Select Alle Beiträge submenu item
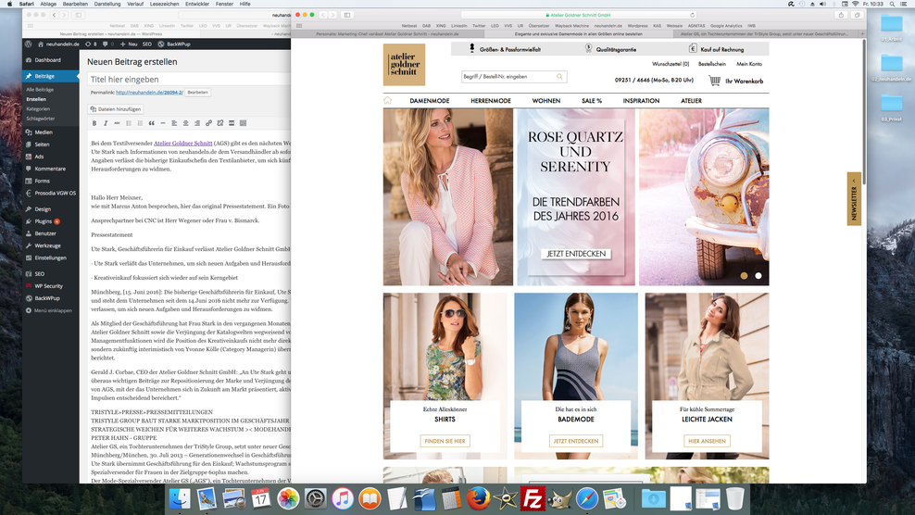 click(40, 89)
